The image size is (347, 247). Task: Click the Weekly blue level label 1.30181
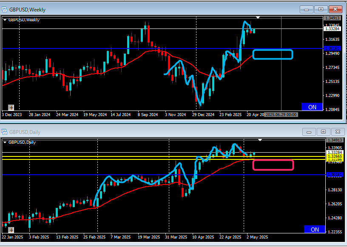point(332,48)
